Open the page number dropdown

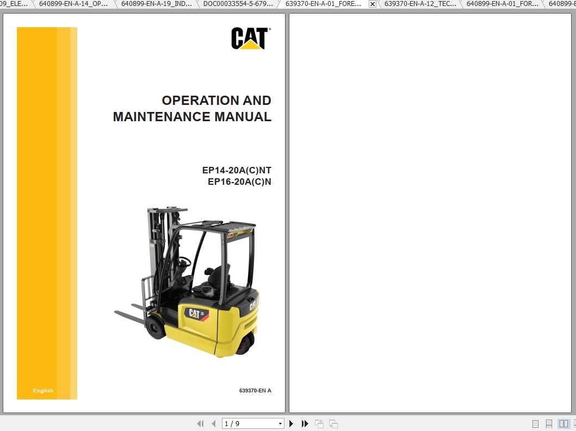coord(279,423)
